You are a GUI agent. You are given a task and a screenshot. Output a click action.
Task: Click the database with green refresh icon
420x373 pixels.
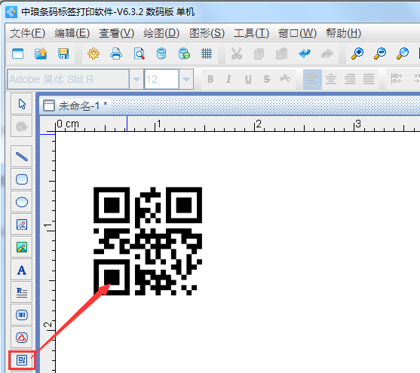click(184, 54)
